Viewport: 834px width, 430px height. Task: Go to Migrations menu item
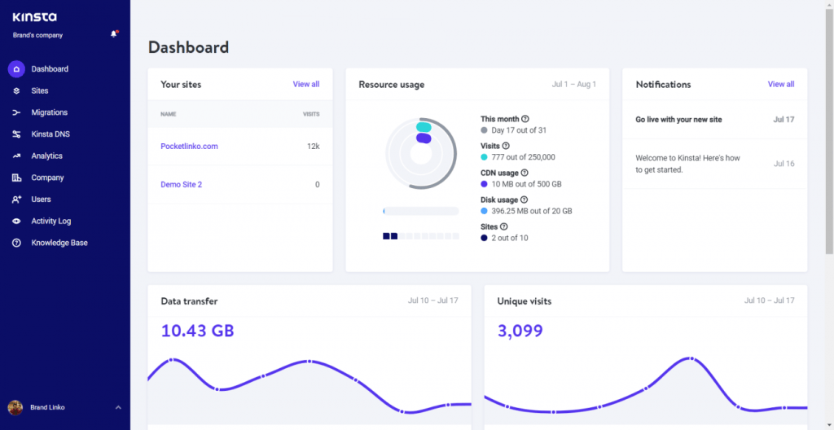(50, 112)
